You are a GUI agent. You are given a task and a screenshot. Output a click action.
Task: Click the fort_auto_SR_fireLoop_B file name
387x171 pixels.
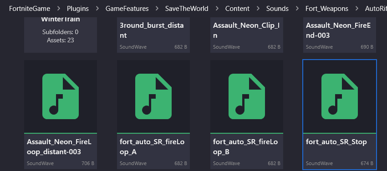pyautogui.click(x=245, y=147)
